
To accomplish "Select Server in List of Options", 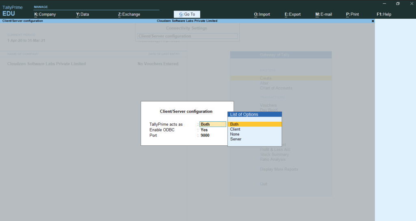I will coord(255,139).
